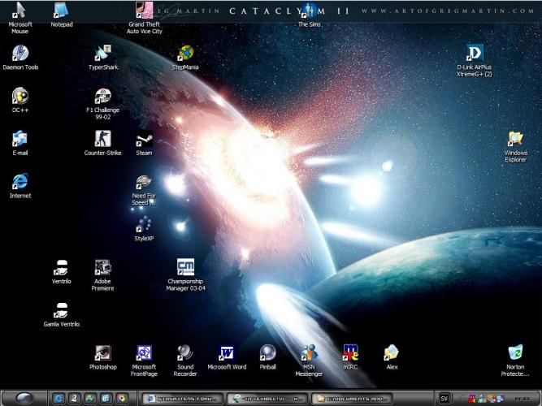Click the StepMania desktop icon
This screenshot has width=542, height=406.
pos(185,54)
